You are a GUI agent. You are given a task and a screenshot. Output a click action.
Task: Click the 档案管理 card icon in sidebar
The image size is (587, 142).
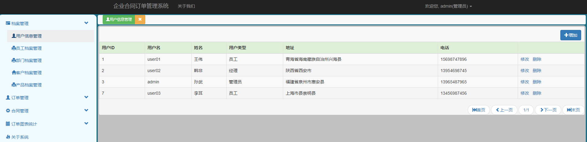[8, 23]
